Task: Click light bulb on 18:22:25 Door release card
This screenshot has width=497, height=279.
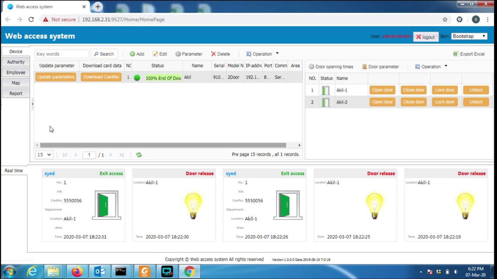Action: pyautogui.click(x=374, y=206)
